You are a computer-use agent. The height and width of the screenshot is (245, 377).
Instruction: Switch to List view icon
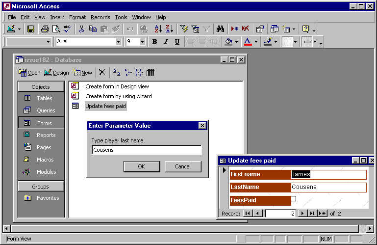pyautogui.click(x=139, y=72)
